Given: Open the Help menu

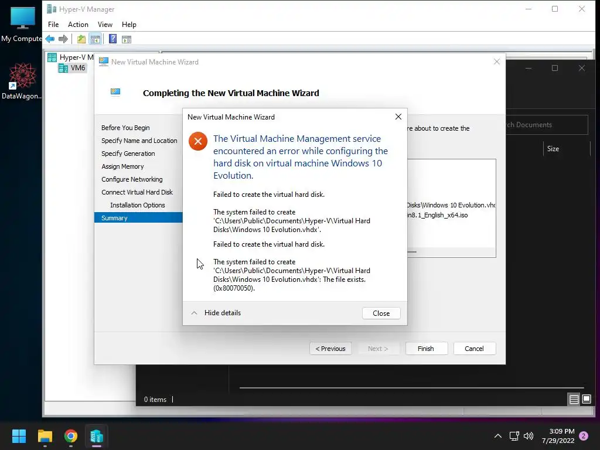Looking at the screenshot, I should 129,25.
